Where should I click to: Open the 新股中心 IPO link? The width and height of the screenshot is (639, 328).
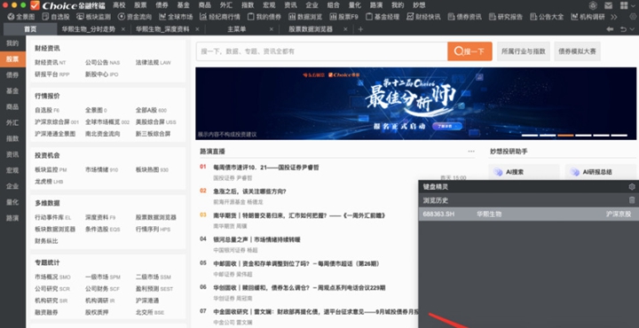click(x=101, y=74)
